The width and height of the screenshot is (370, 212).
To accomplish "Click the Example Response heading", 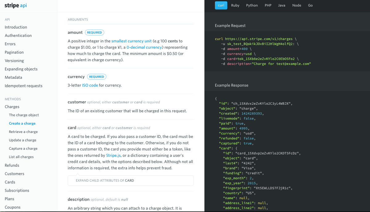I will coord(232,85).
